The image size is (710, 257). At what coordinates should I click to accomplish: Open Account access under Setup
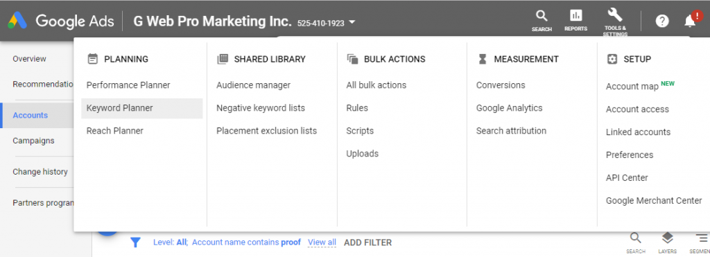[x=637, y=109]
